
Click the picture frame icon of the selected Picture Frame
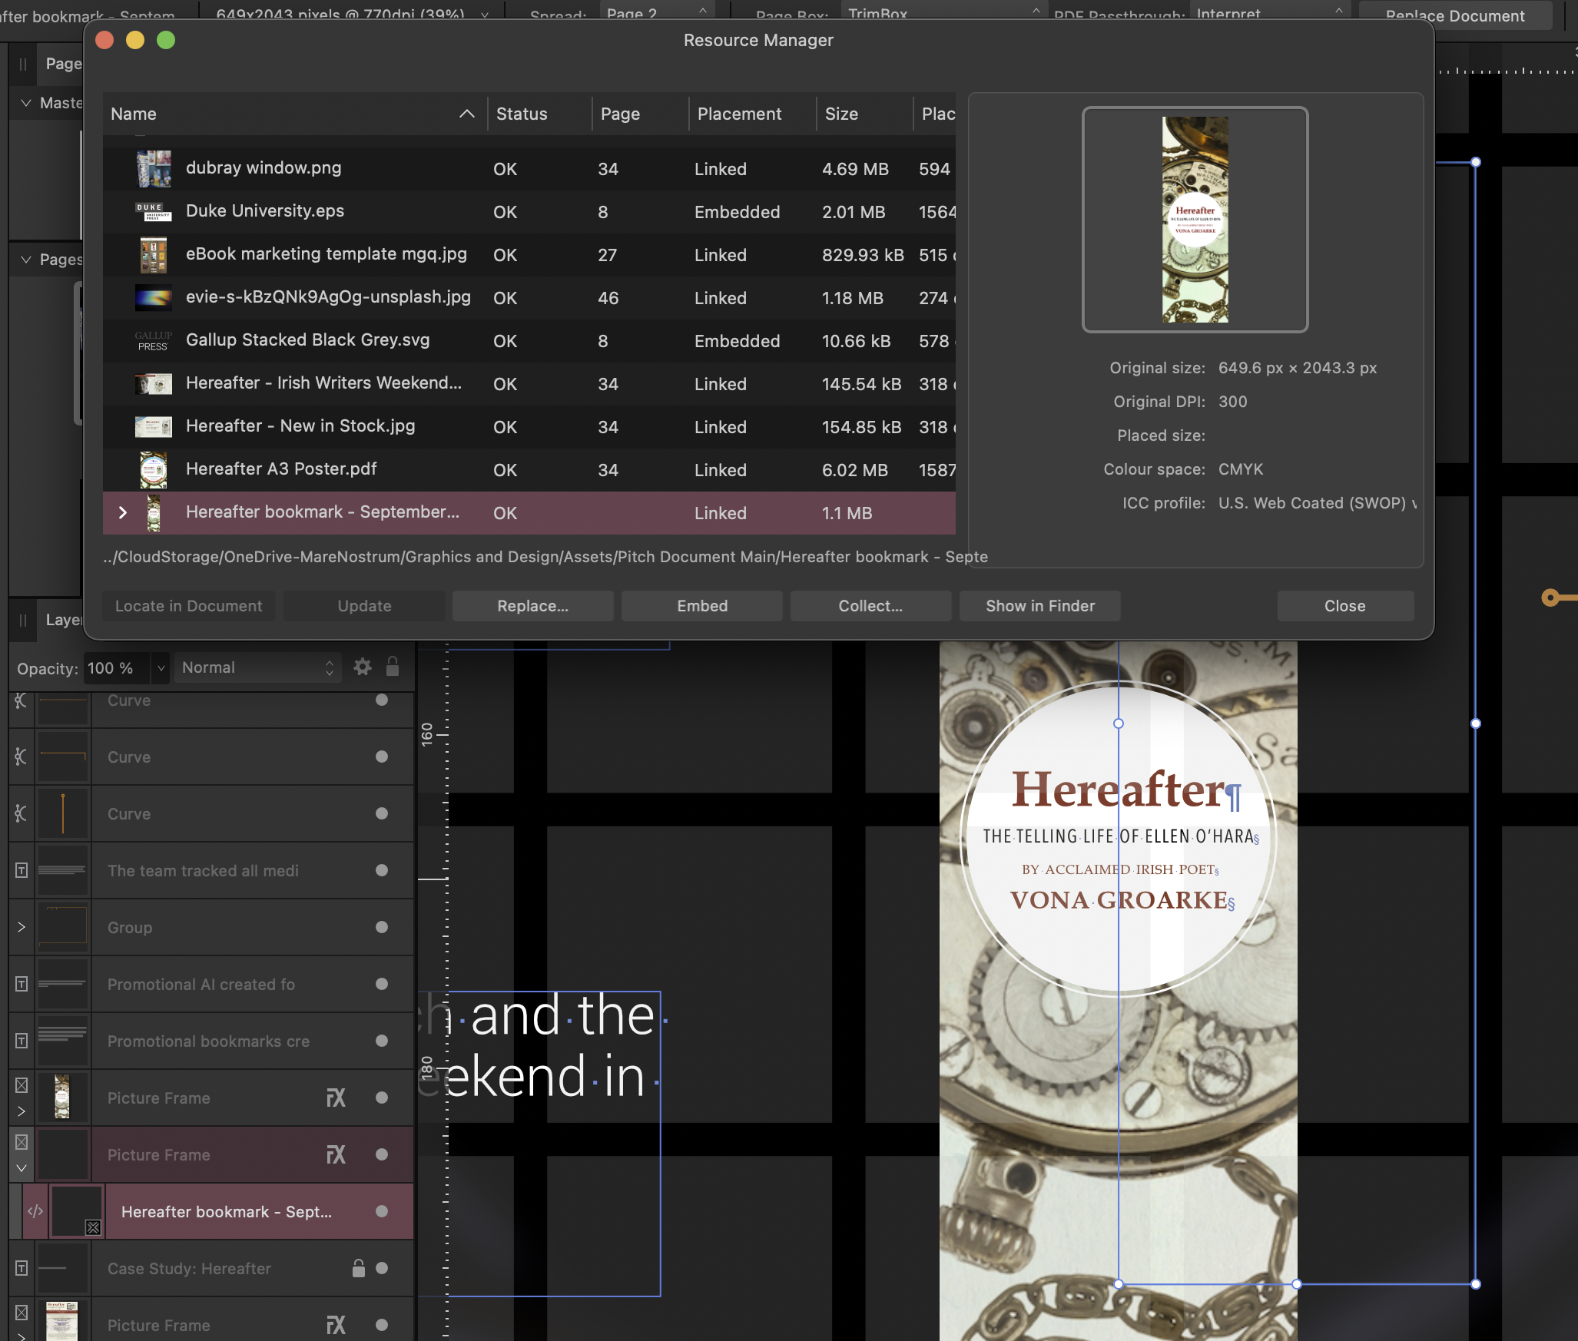(22, 1142)
